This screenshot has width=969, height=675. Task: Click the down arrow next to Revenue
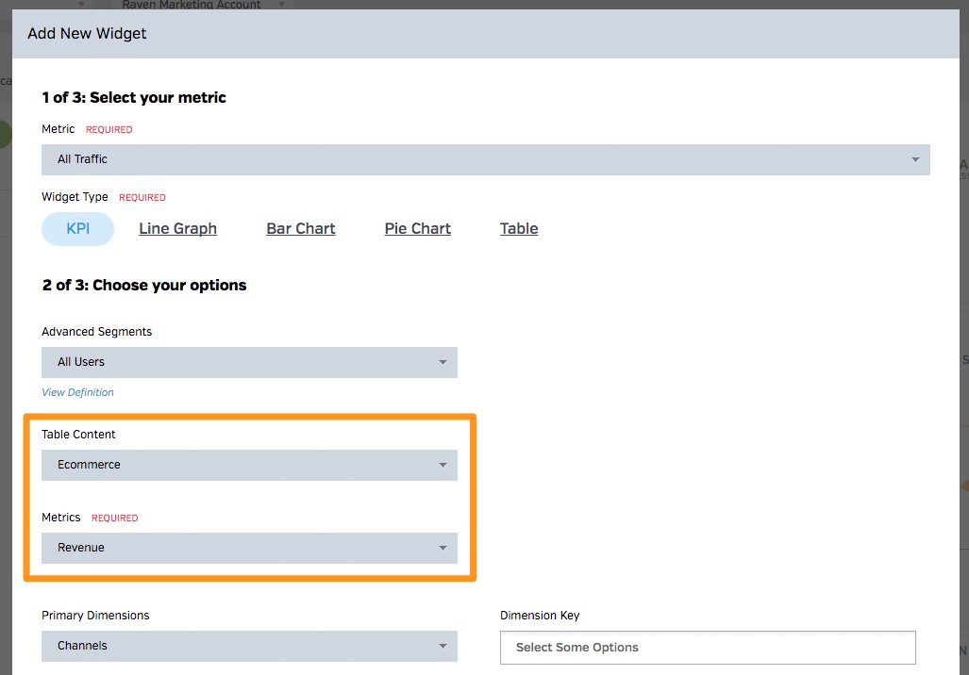[443, 548]
